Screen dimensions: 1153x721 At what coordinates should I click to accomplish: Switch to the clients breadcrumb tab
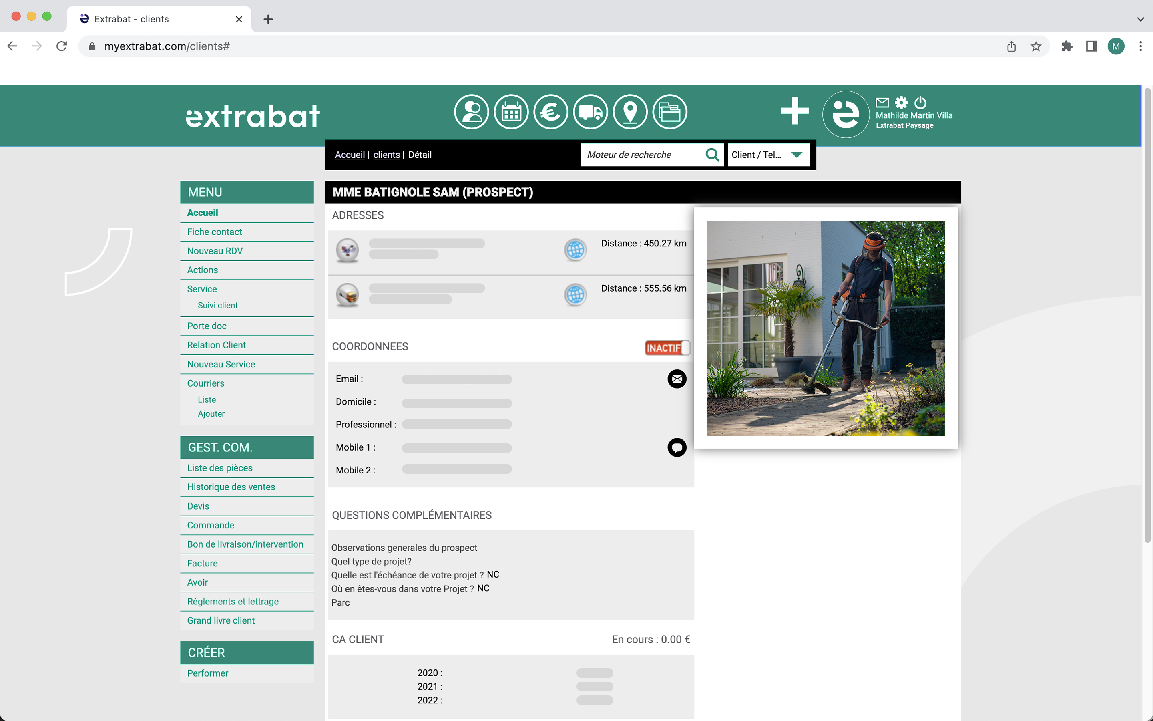coord(386,155)
